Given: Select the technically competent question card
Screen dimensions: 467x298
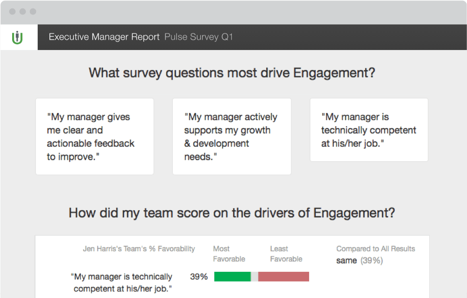Looking at the screenshot, I should (369, 130).
